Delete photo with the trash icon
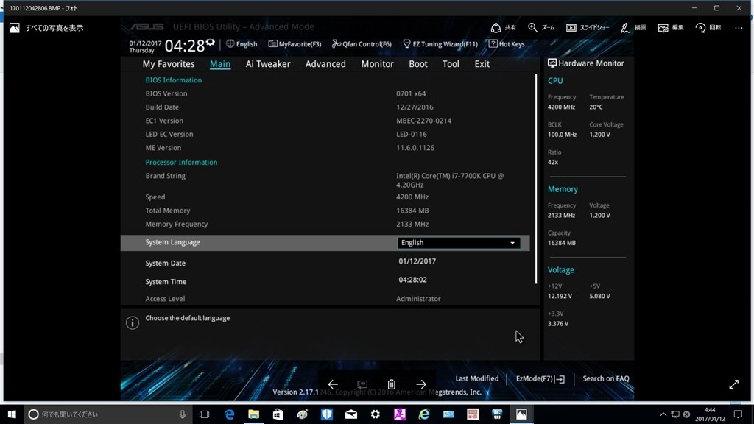754x424 pixels. (392, 384)
